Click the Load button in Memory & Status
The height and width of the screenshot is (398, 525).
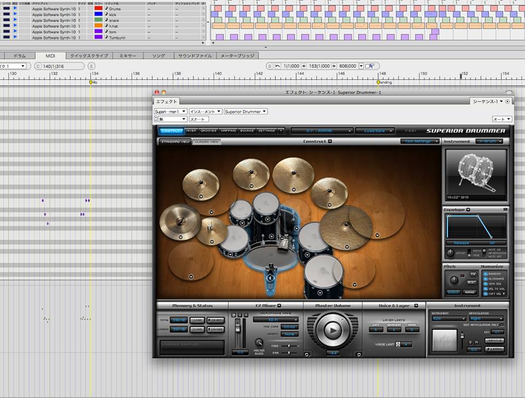coord(197,320)
